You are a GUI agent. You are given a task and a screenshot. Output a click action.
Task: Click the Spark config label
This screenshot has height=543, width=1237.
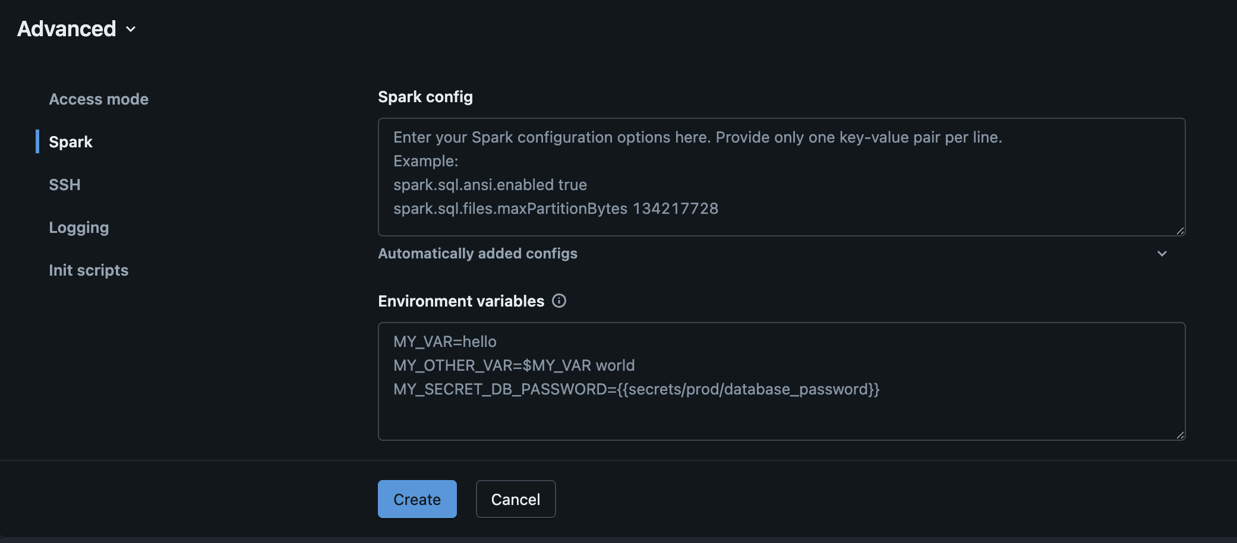click(x=425, y=96)
